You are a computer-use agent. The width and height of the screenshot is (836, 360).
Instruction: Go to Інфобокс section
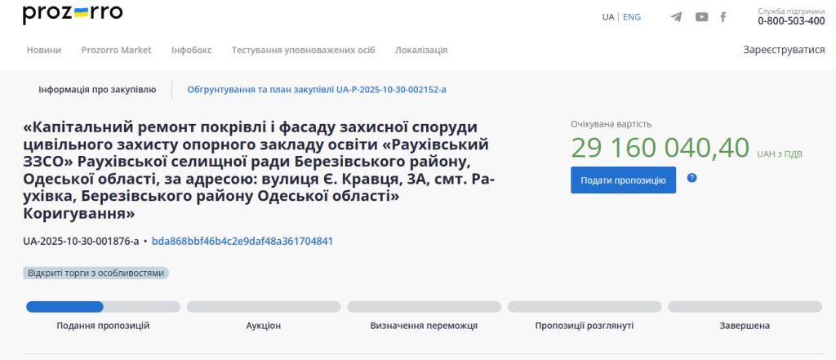point(191,50)
